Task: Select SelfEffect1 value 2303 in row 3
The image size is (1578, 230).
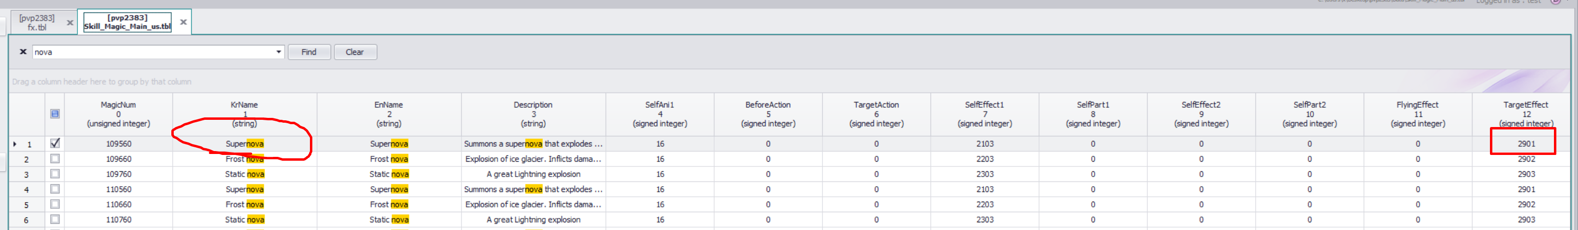Action: 985,174
